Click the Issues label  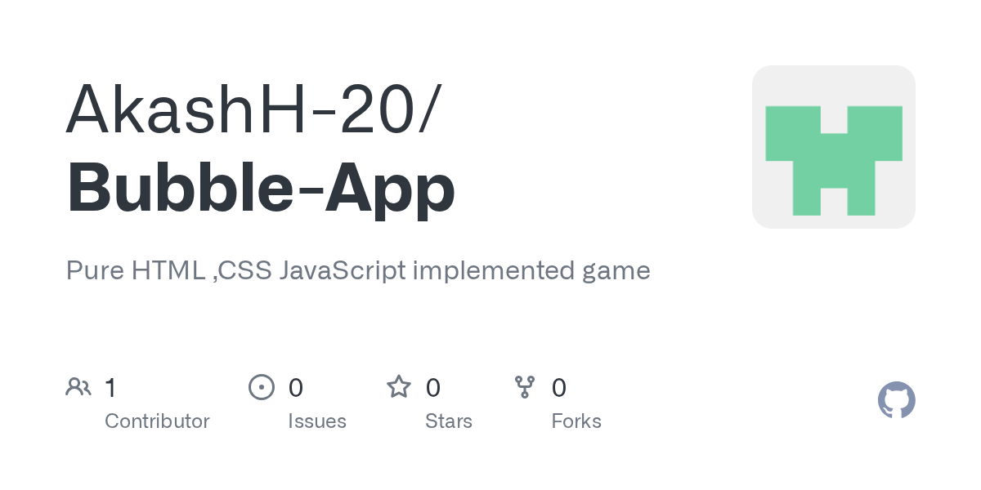tap(317, 421)
